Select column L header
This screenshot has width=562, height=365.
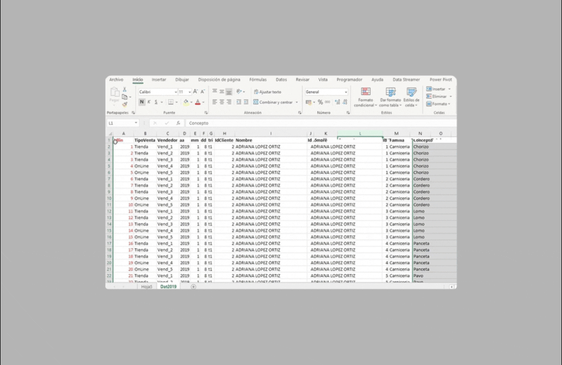click(x=360, y=134)
